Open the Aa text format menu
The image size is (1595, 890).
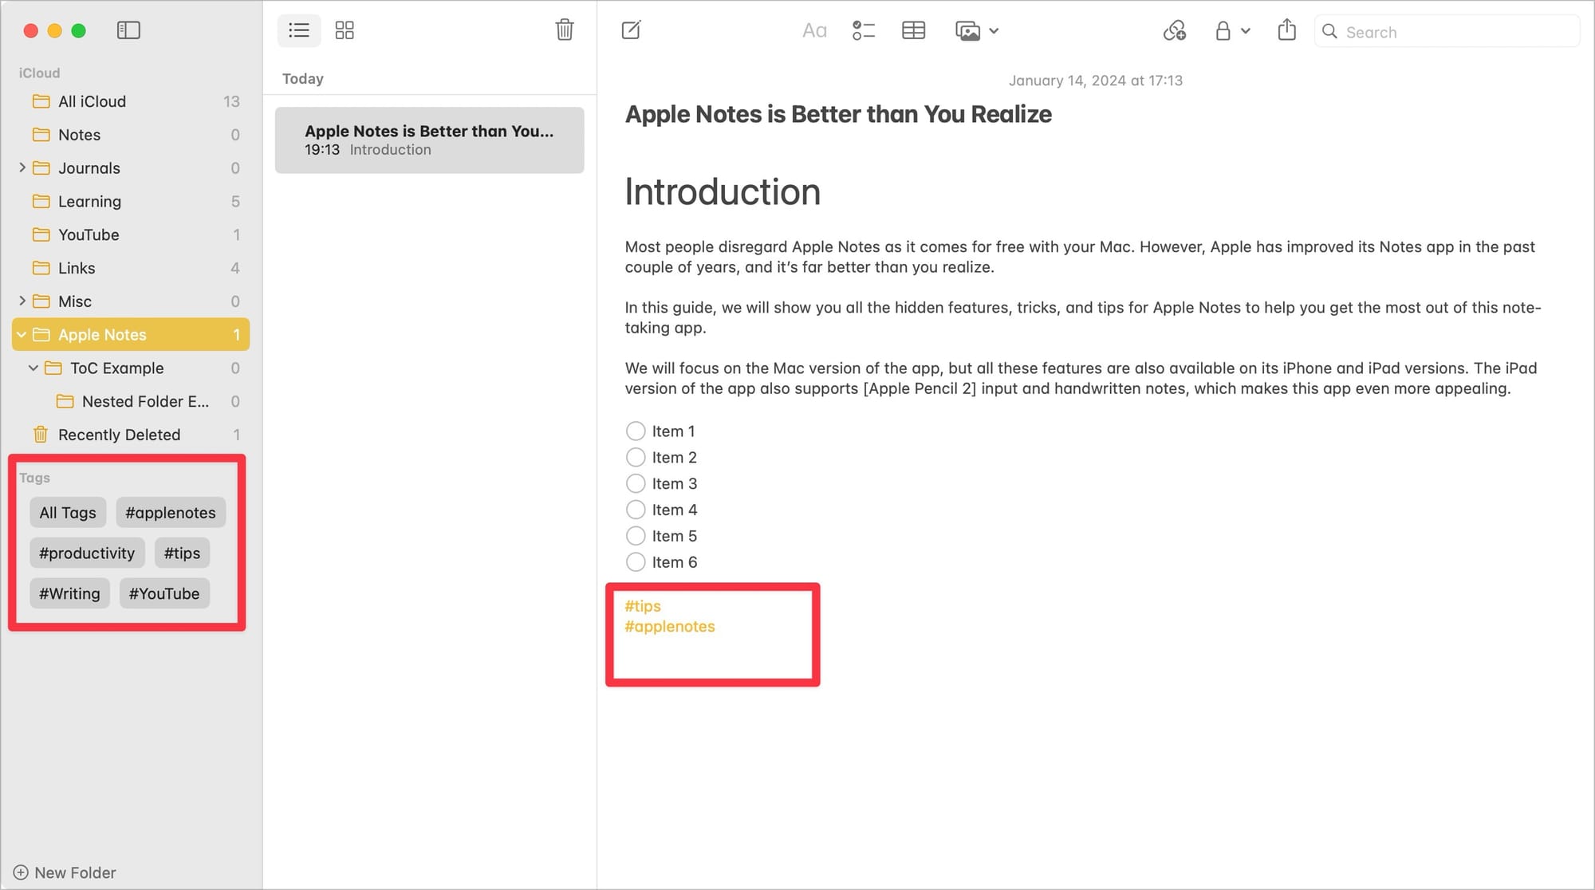(814, 31)
